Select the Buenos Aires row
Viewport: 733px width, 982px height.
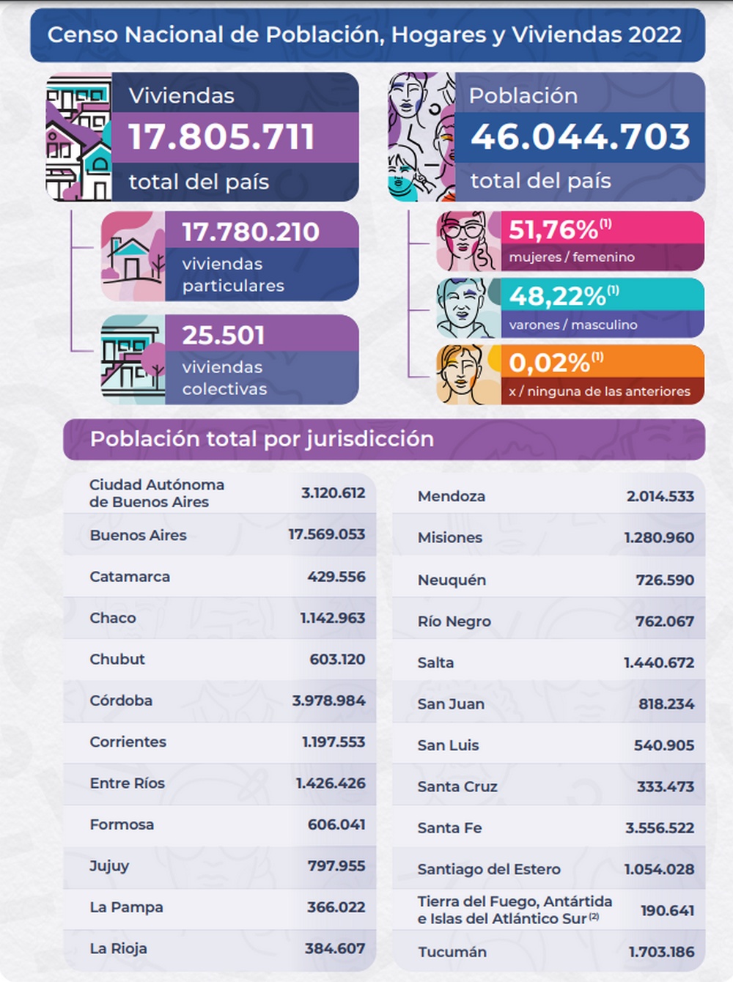(220, 535)
